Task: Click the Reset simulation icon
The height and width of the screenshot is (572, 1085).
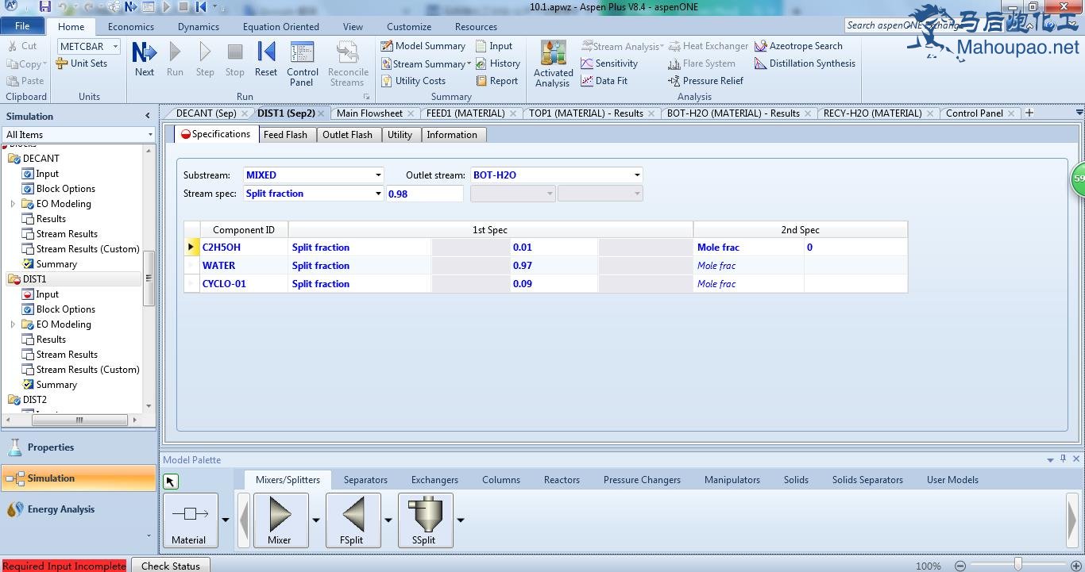Action: click(266, 60)
